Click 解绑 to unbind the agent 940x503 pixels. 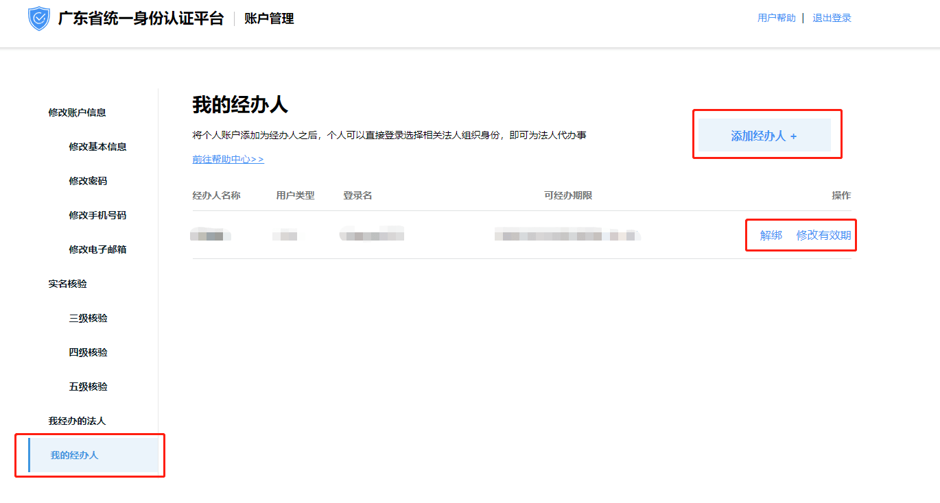tap(771, 236)
